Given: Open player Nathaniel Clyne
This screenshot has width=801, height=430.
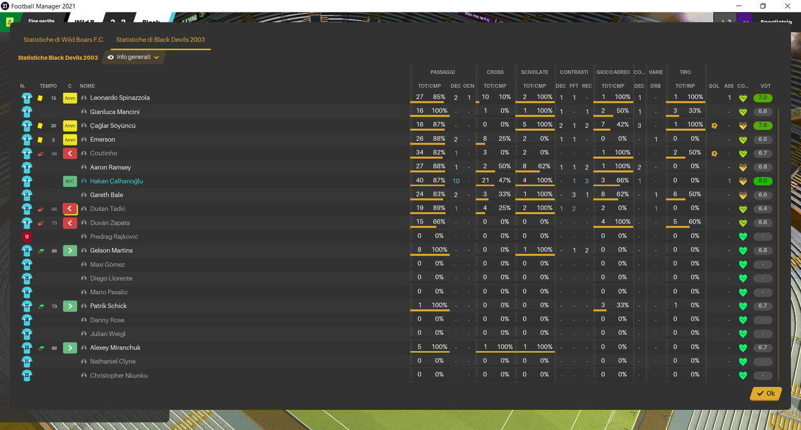Looking at the screenshot, I should (x=113, y=362).
